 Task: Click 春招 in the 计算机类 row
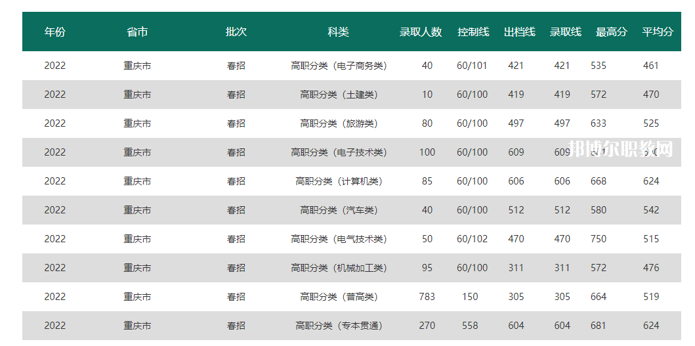click(x=236, y=181)
